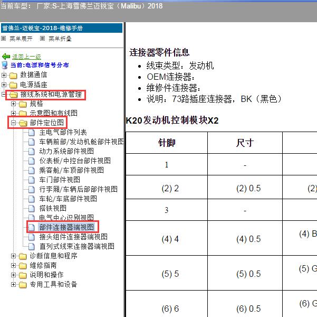Select 部件连接器端视图 item

click(66, 227)
